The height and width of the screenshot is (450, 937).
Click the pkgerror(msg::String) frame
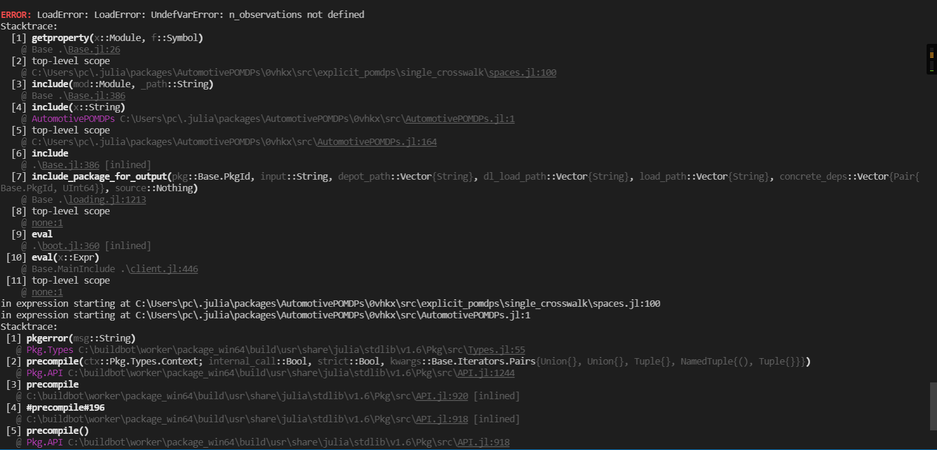point(81,339)
